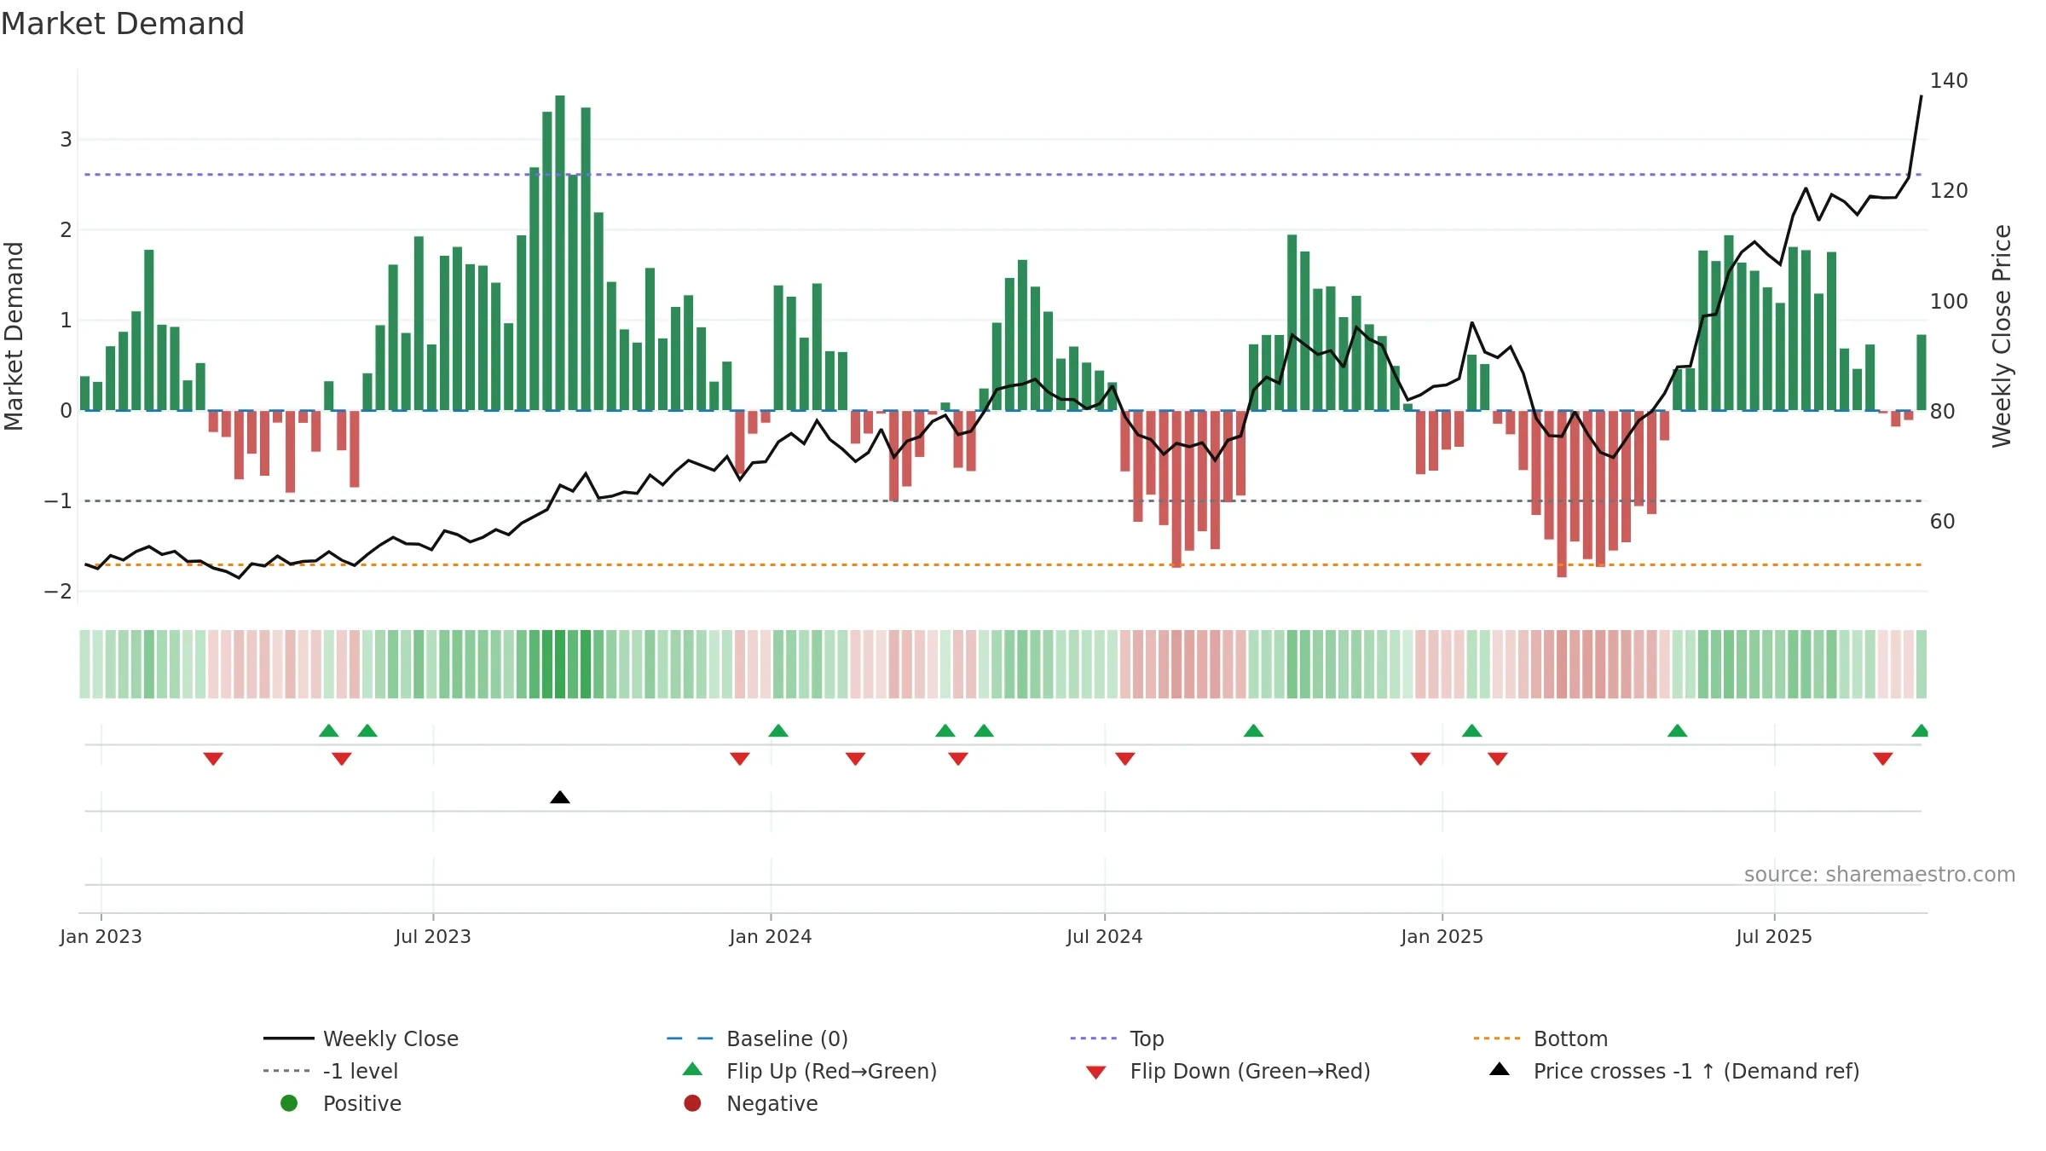The width and height of the screenshot is (2046, 1151).
Task: Toggle Flip Up (Red→Green) legend entry
Action: (x=810, y=1071)
